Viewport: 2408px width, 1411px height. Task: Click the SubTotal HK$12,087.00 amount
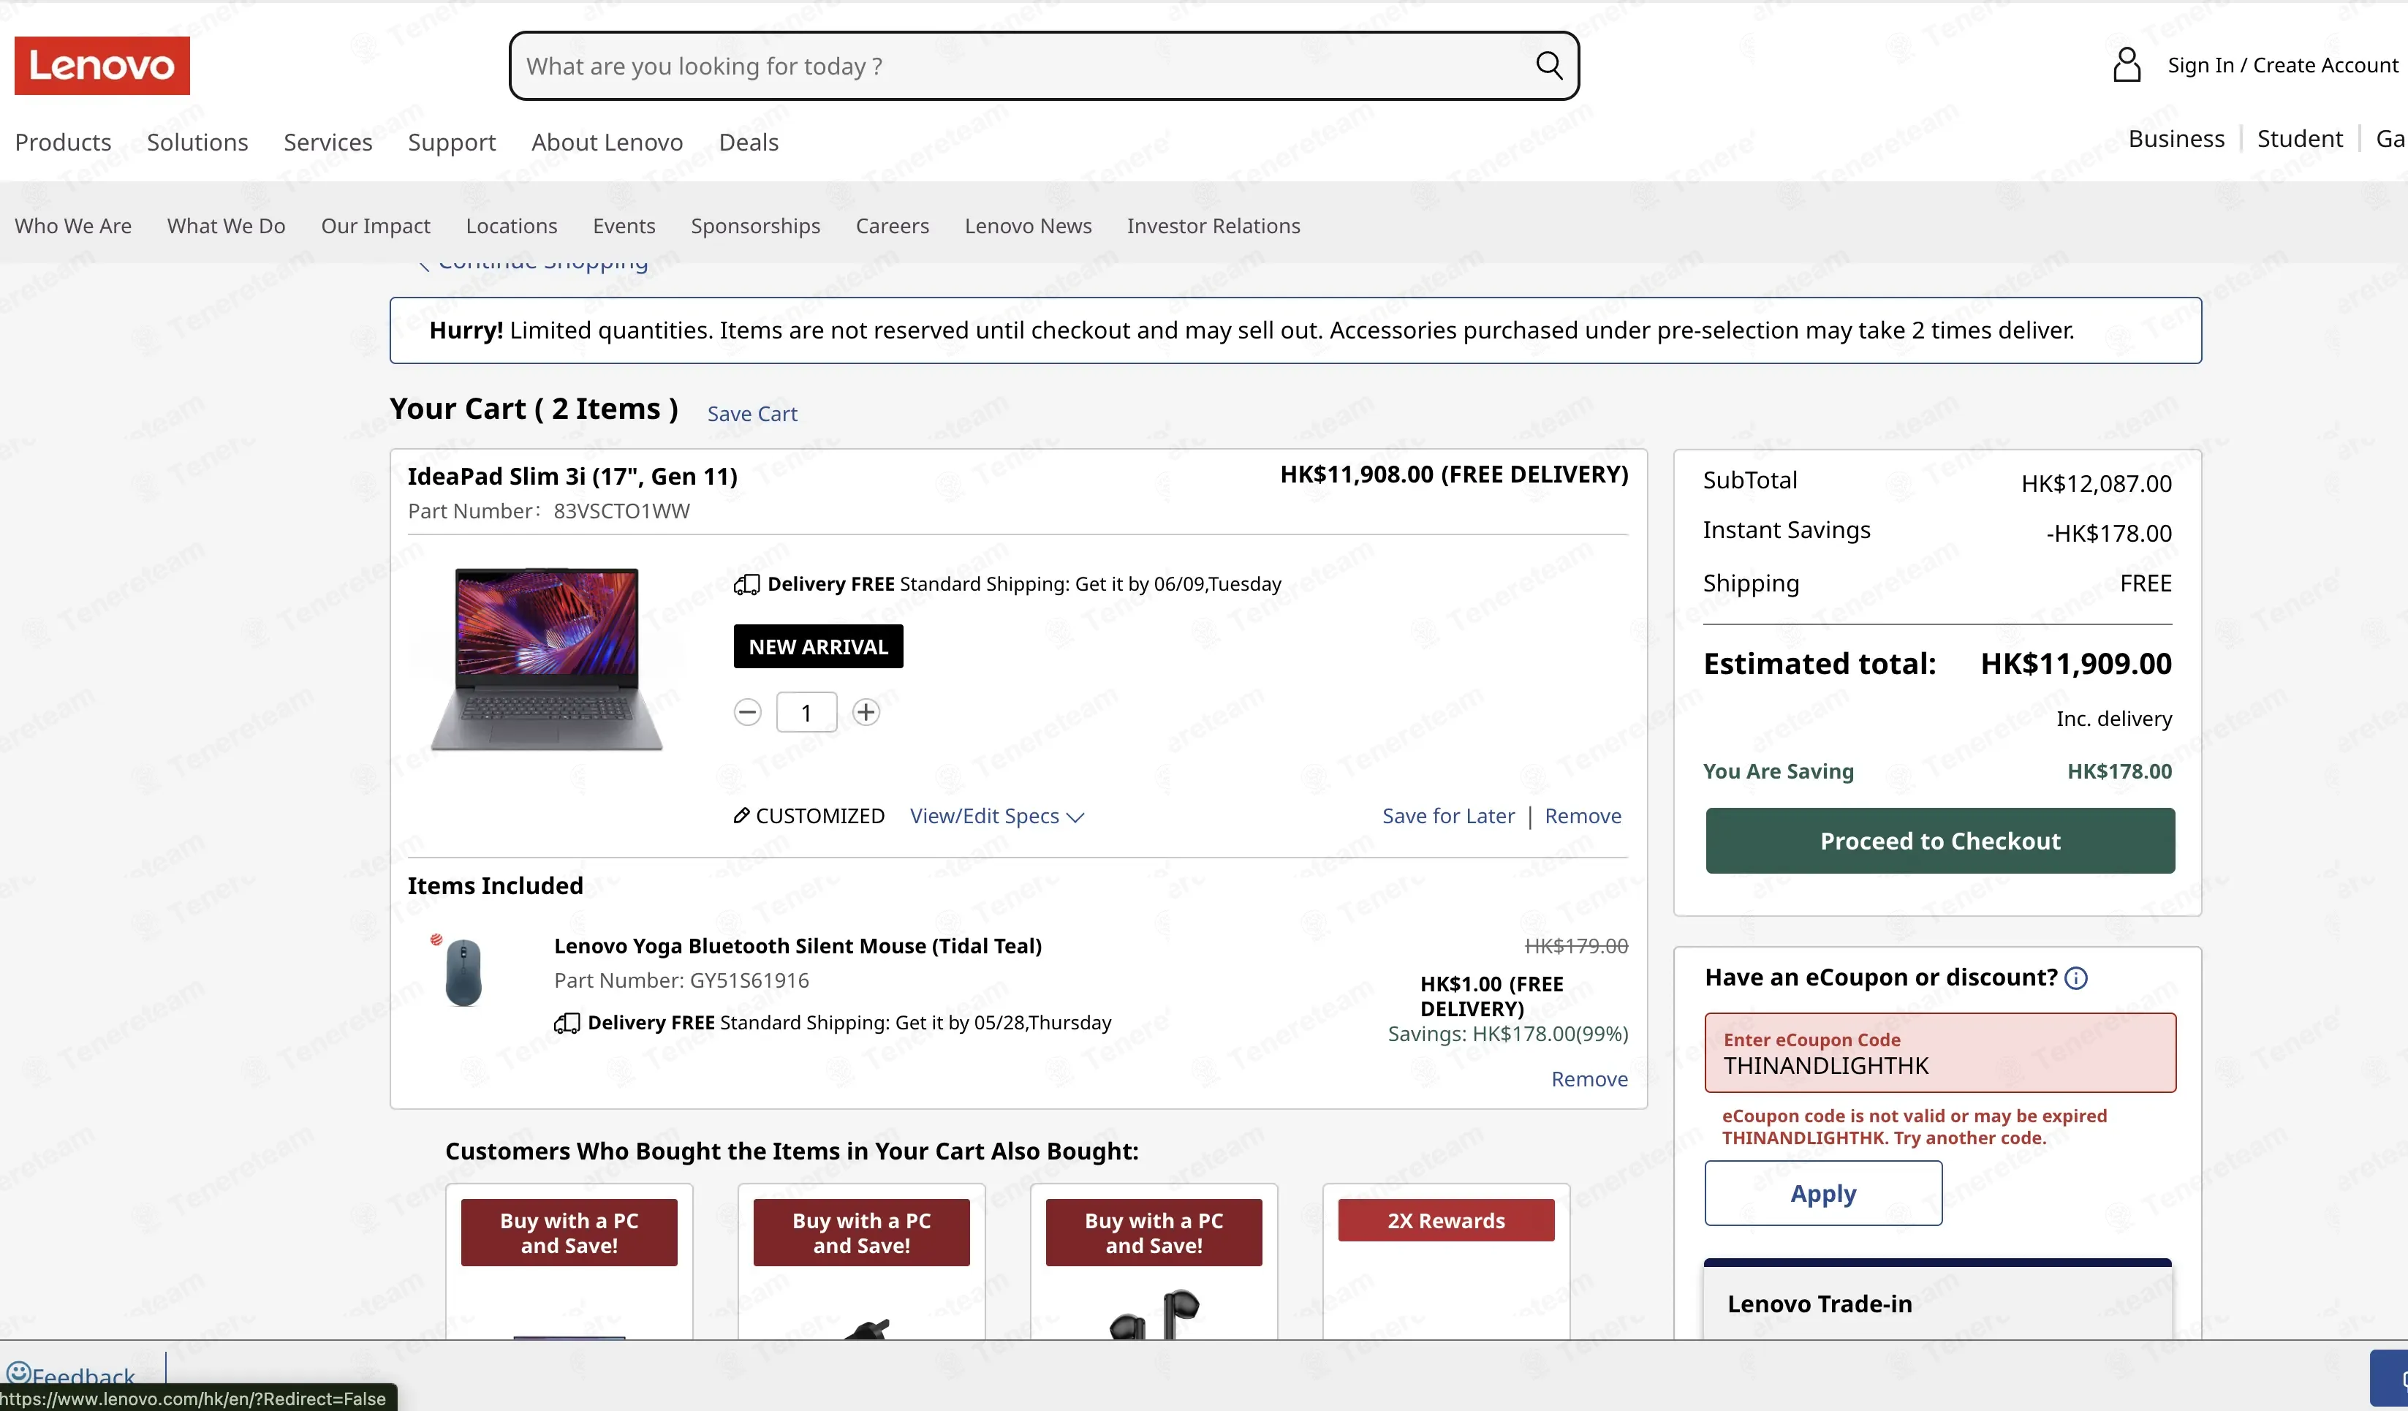coord(2096,483)
